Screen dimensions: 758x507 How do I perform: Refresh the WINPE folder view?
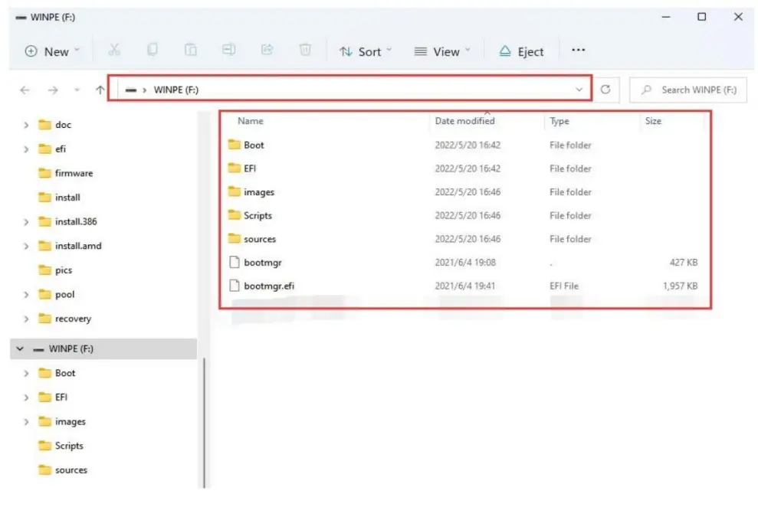pos(605,90)
